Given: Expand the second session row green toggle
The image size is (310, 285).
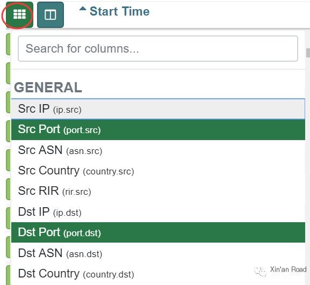Looking at the screenshot, I should tap(8, 73).
